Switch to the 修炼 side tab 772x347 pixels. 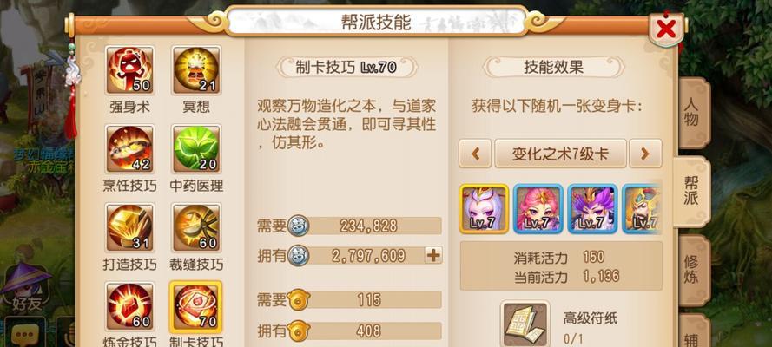click(x=692, y=269)
